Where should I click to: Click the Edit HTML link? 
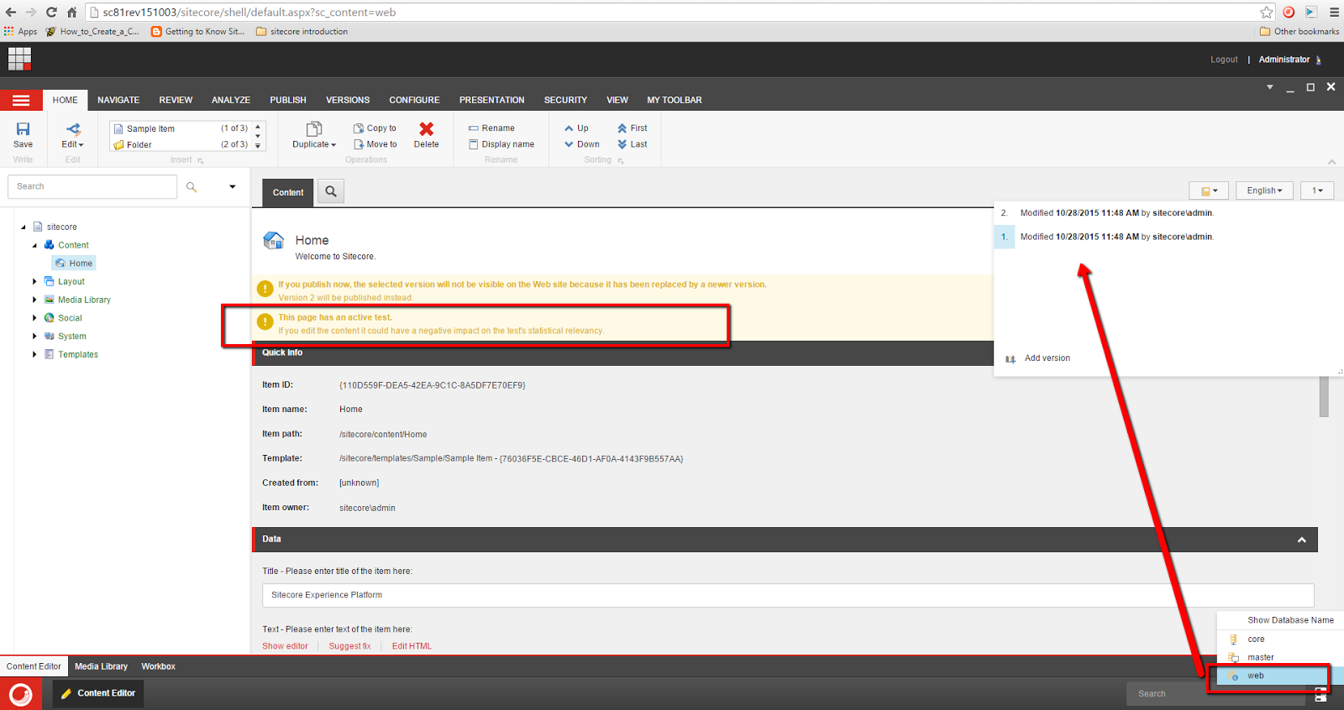click(412, 646)
